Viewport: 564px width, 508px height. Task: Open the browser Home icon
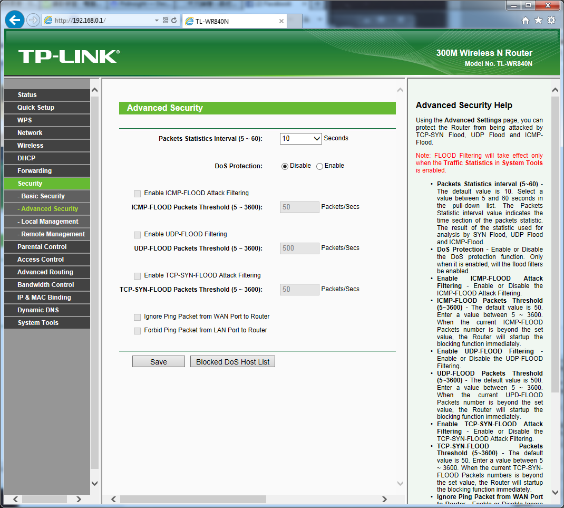click(x=525, y=21)
